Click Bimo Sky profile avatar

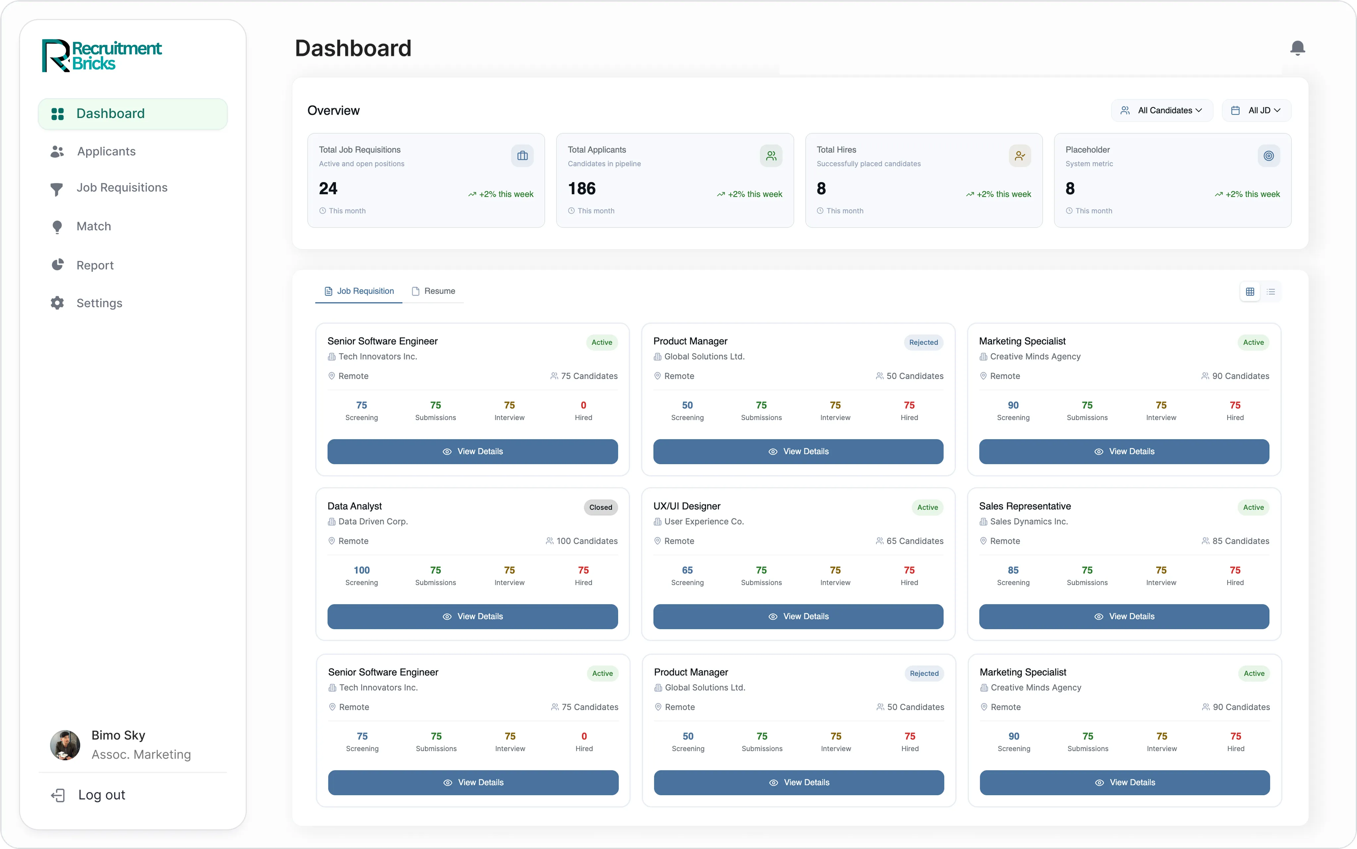(x=65, y=745)
